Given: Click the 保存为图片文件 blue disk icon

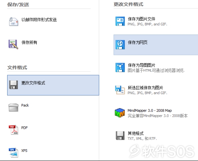Looking at the screenshot, I should pyautogui.click(x=120, y=21).
